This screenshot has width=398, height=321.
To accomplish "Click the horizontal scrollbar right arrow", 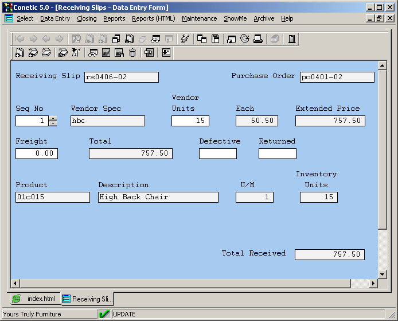I will 373,284.
